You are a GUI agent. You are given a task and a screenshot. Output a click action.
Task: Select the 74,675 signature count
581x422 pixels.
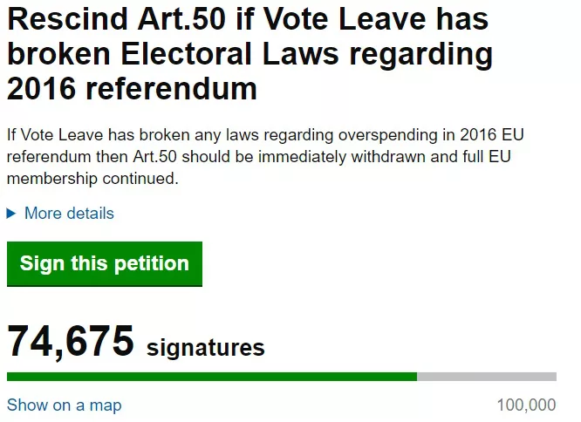[71, 341]
